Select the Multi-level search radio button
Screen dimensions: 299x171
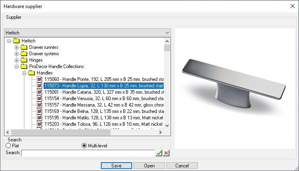(x=84, y=146)
